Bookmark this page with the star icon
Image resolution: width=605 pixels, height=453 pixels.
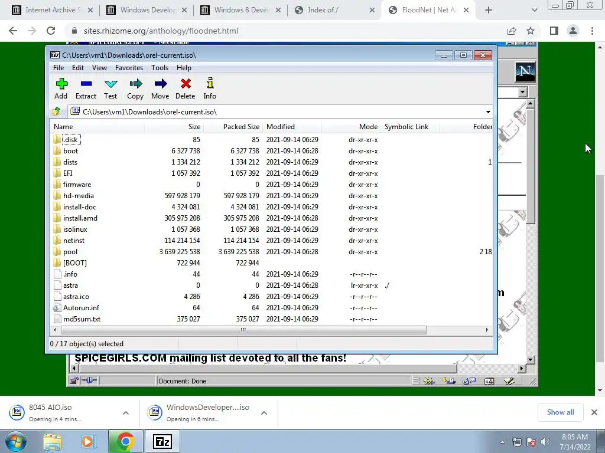click(x=531, y=31)
